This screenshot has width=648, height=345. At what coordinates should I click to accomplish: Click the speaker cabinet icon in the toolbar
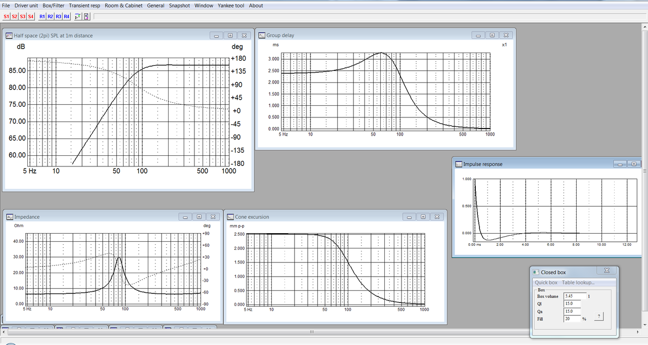[x=86, y=17]
